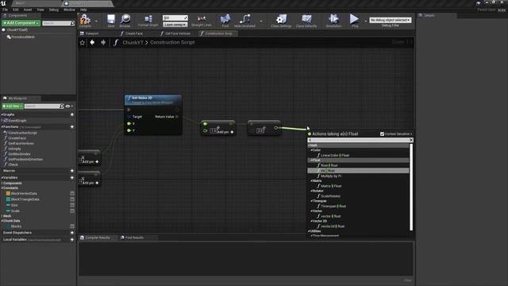This screenshot has width=508, height=286.
Task: Open the Asset menu
Action: 28,10
